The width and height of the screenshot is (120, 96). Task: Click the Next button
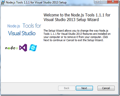[84, 88]
